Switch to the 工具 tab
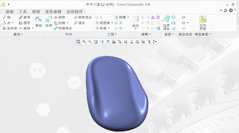 tap(23, 12)
